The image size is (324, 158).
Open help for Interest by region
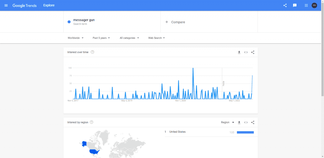(x=91, y=122)
